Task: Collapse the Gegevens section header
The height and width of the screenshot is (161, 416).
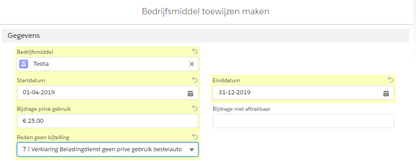Action: coord(206,36)
